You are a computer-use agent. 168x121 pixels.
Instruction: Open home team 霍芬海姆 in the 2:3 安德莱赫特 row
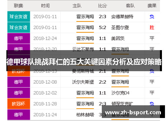[85, 17]
